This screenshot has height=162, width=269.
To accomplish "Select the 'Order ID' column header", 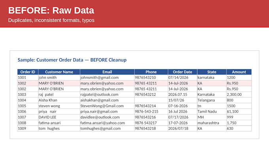I will point(28,72).
